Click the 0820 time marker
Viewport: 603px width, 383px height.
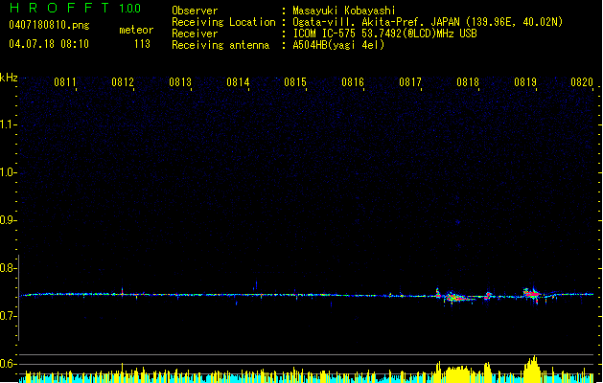coord(582,82)
